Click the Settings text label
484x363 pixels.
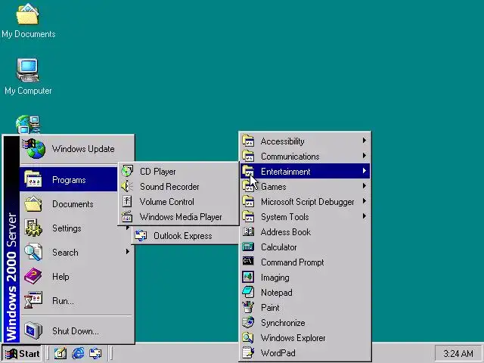[x=67, y=228]
